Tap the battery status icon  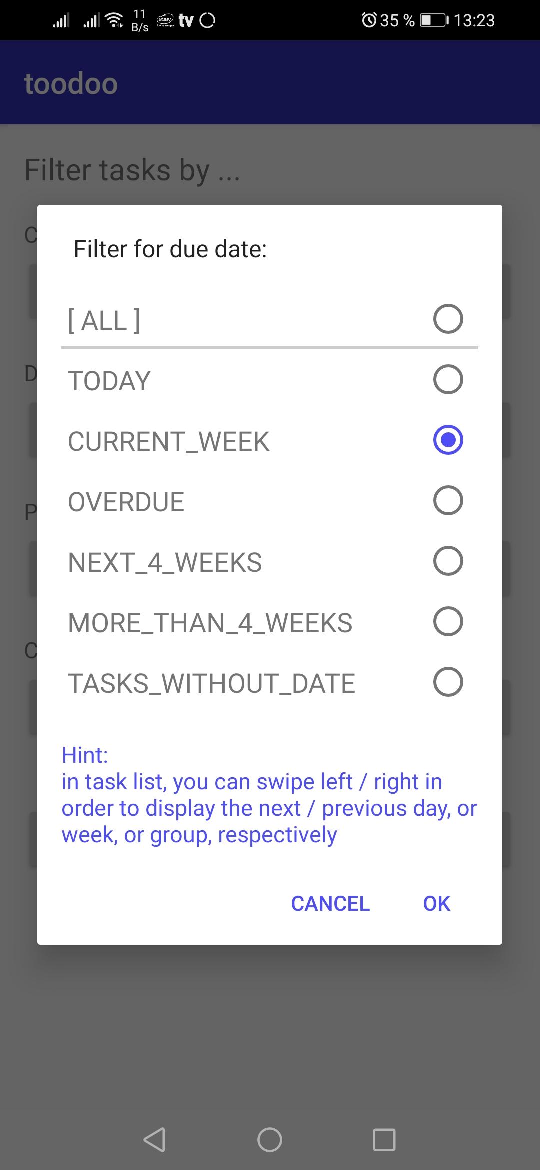click(434, 20)
